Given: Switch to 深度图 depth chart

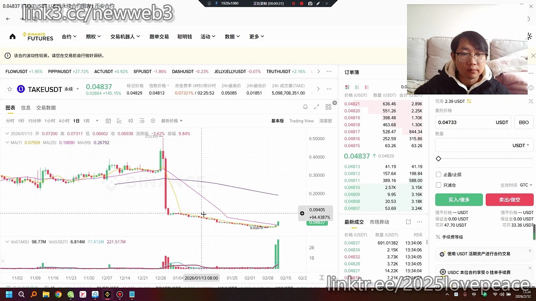Looking at the screenshot, I should click(x=326, y=121).
